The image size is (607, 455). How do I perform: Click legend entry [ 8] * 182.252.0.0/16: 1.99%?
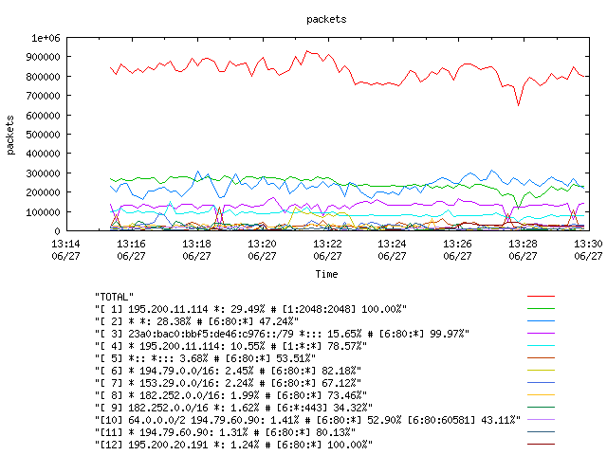(x=230, y=395)
